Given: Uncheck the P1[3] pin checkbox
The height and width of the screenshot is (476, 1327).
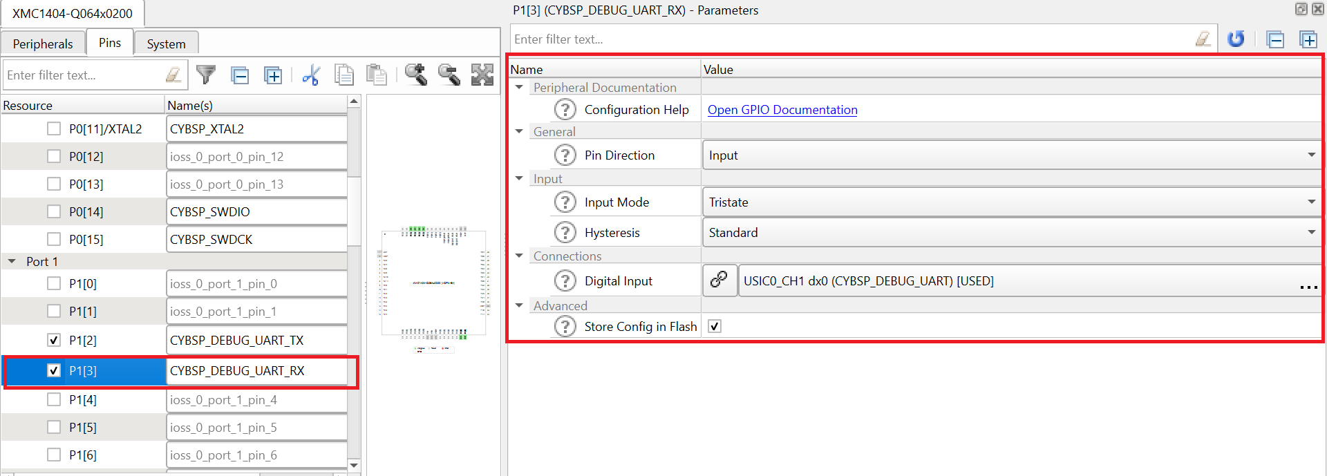Looking at the screenshot, I should 54,370.
